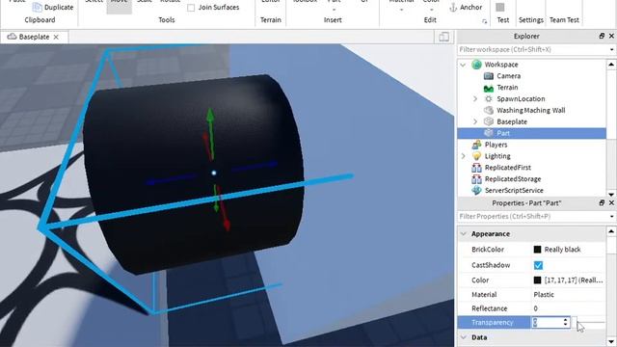This screenshot has width=617, height=347.
Task: Collapse the Data property section
Action: (464, 337)
